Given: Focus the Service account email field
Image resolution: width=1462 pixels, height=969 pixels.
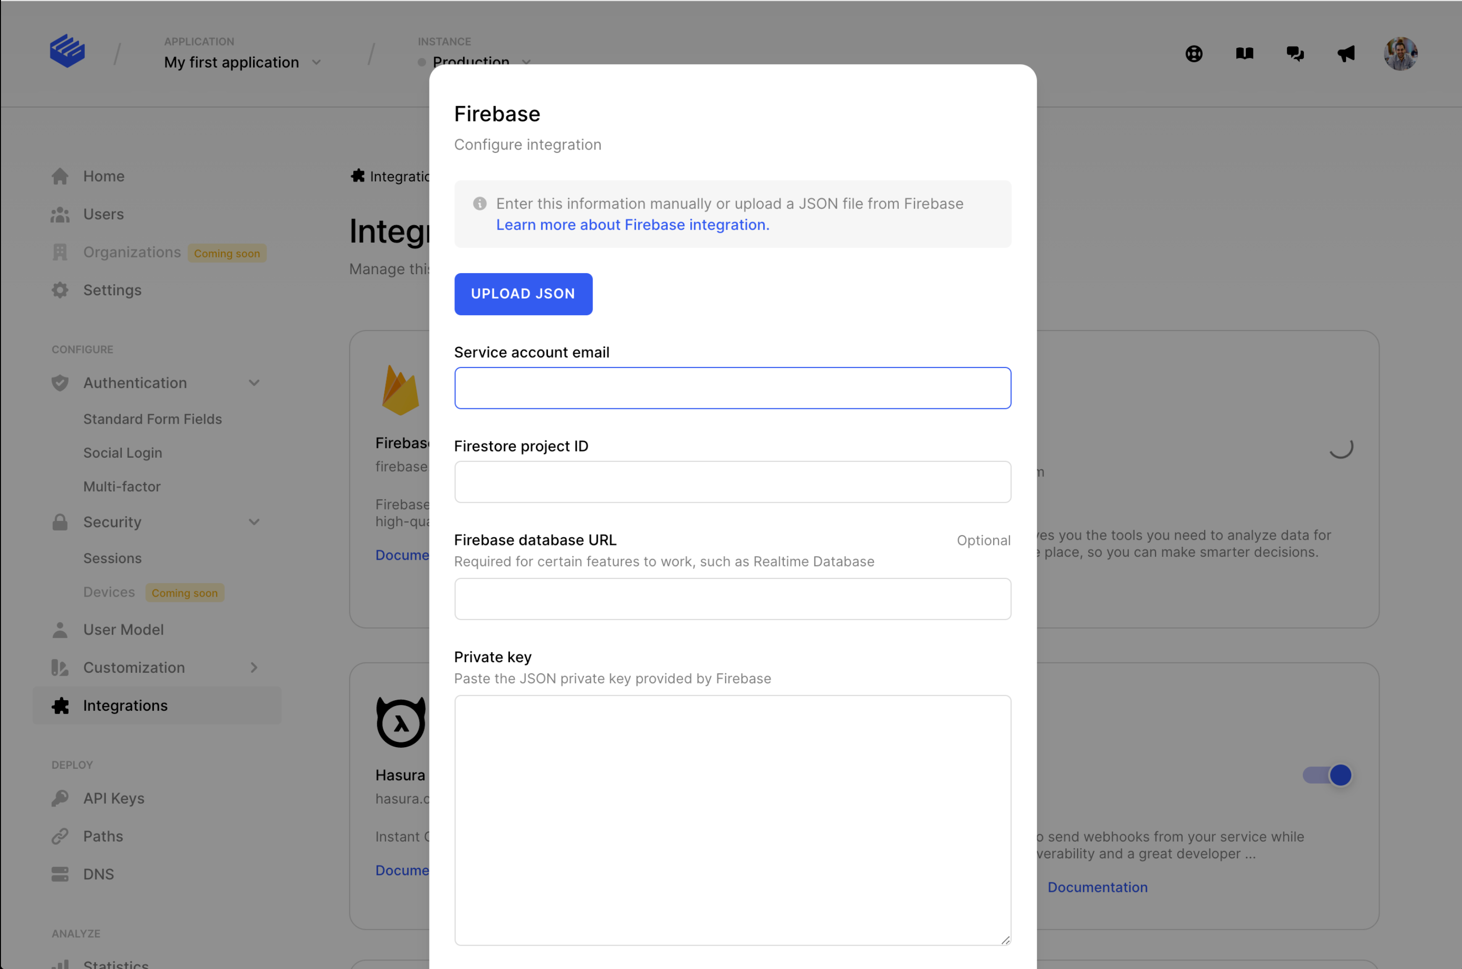Looking at the screenshot, I should 732,388.
